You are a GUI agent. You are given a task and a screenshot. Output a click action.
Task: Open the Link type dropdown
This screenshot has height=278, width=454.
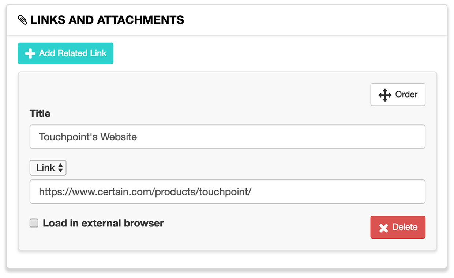coord(48,168)
